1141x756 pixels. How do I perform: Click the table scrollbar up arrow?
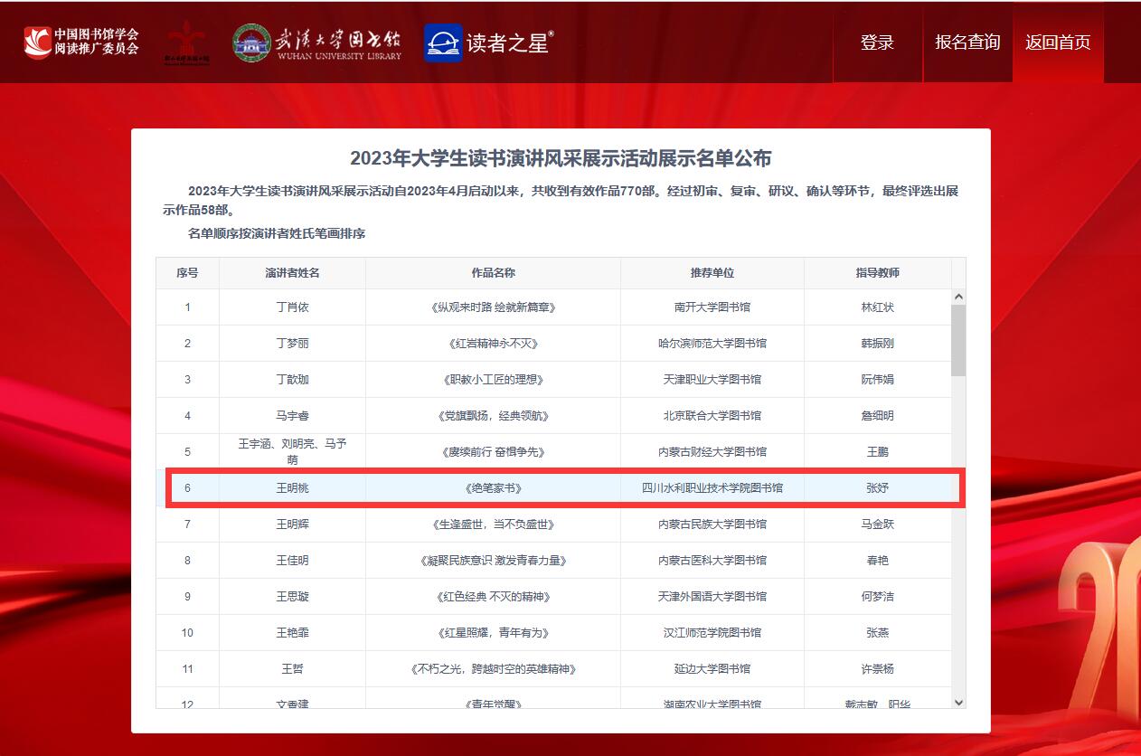(958, 297)
